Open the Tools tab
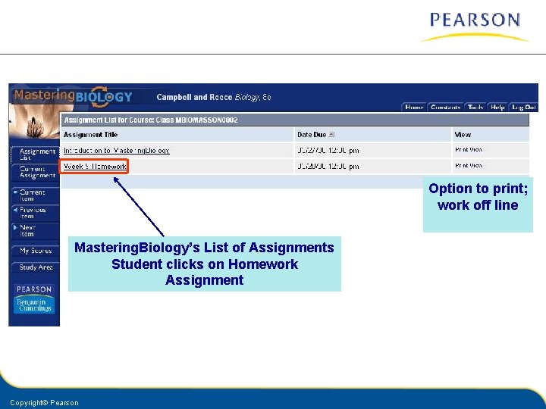 (475, 107)
